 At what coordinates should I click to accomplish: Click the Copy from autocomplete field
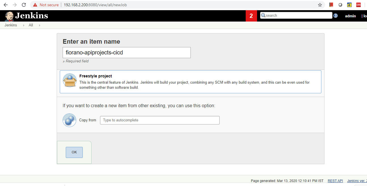click(160, 120)
